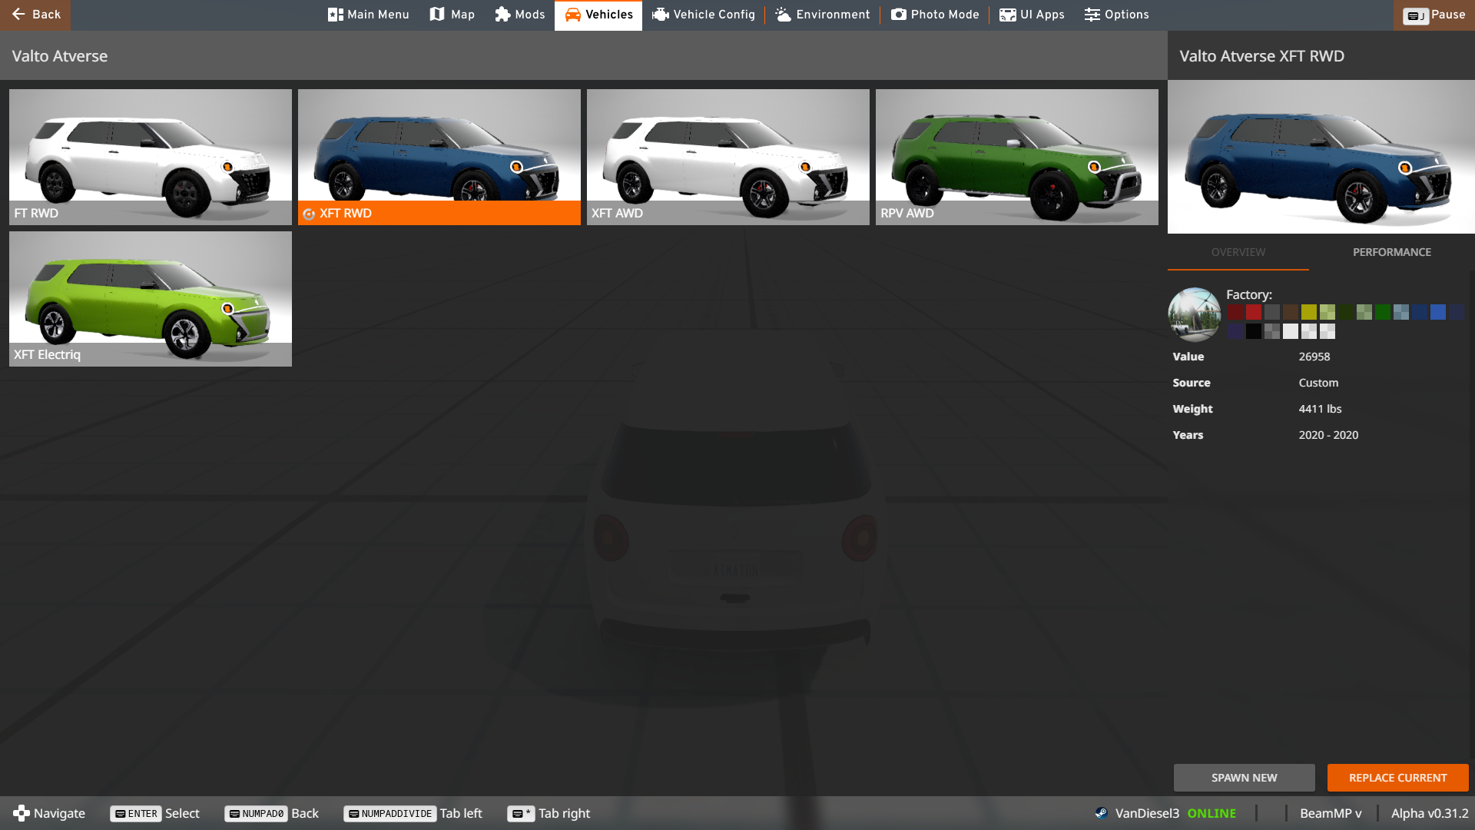1475x830 pixels.
Task: Click the Back arrow button
Action: click(x=35, y=15)
